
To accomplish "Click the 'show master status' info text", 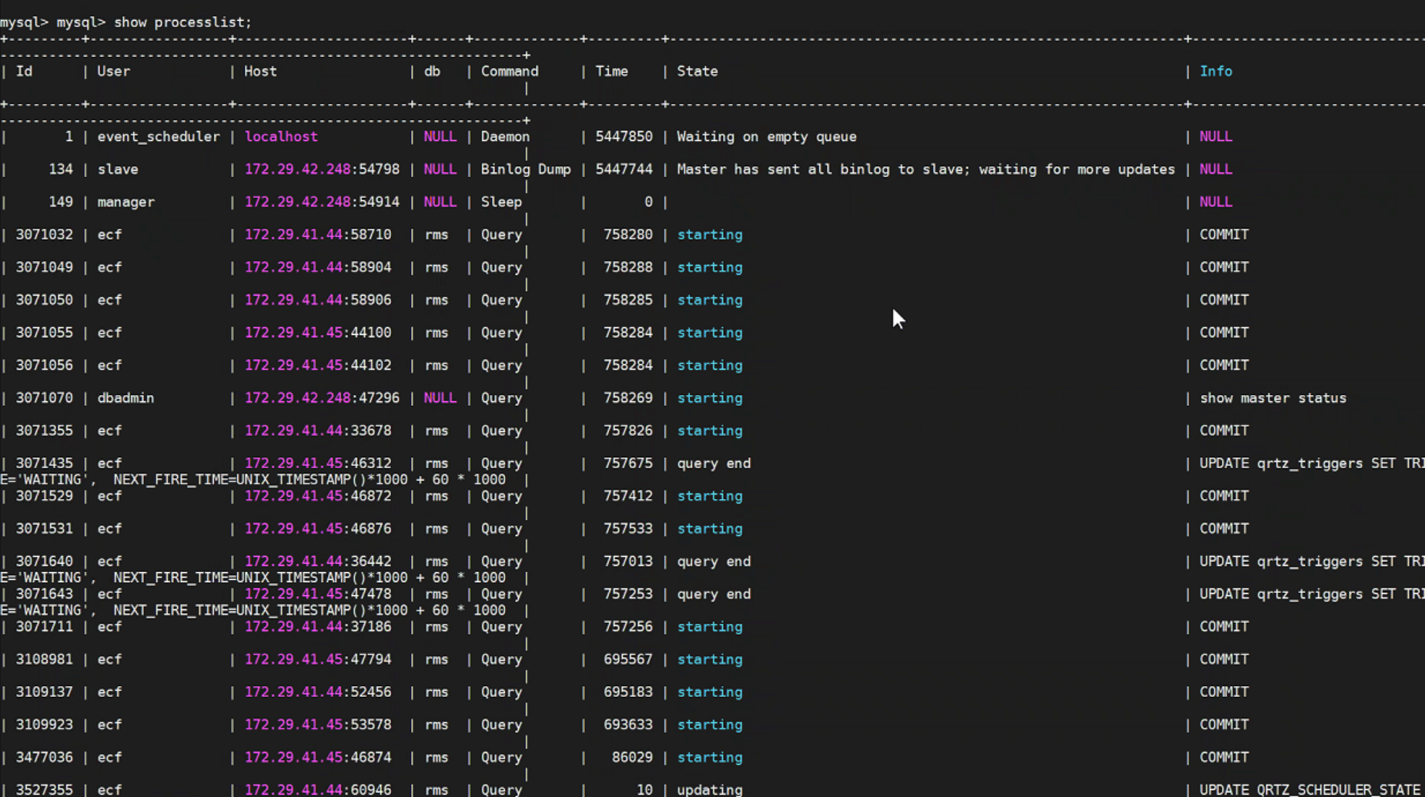I will tap(1273, 398).
